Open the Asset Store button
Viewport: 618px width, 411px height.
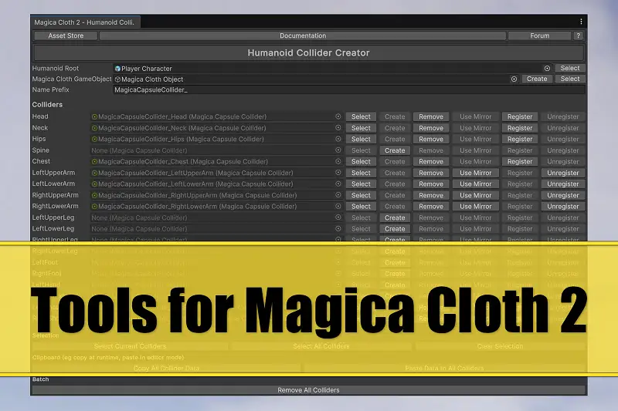coord(66,35)
